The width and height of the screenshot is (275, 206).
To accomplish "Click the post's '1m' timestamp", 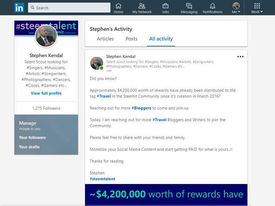I will coord(109,71).
